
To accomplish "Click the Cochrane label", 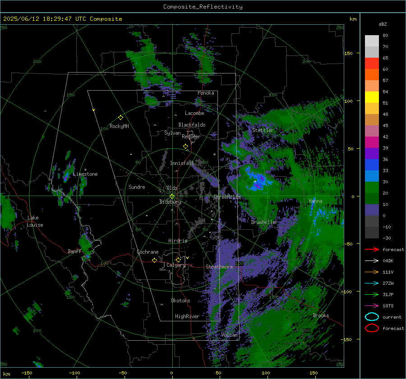I will [x=148, y=252].
